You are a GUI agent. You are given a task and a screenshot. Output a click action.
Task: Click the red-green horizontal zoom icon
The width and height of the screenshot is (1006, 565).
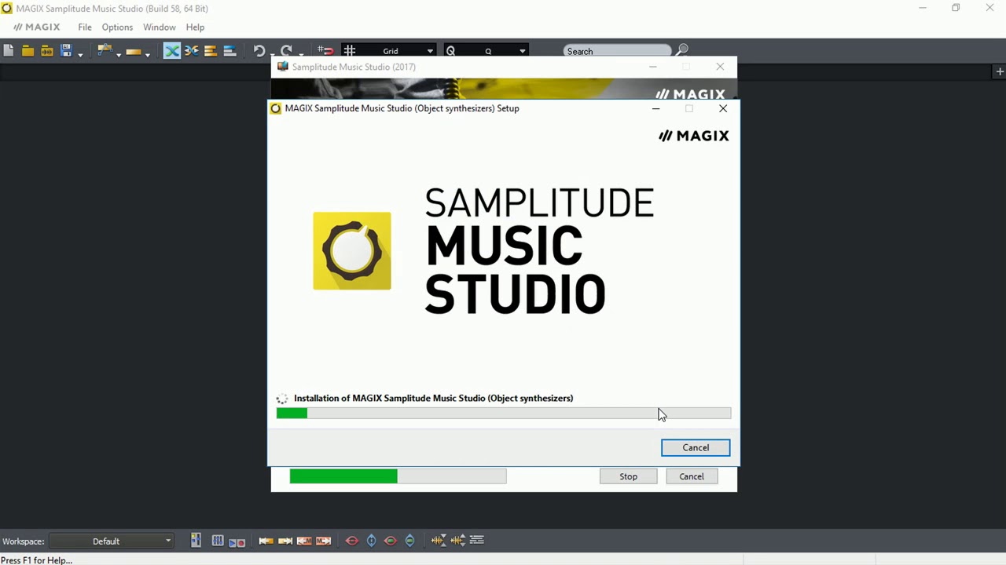pos(391,540)
